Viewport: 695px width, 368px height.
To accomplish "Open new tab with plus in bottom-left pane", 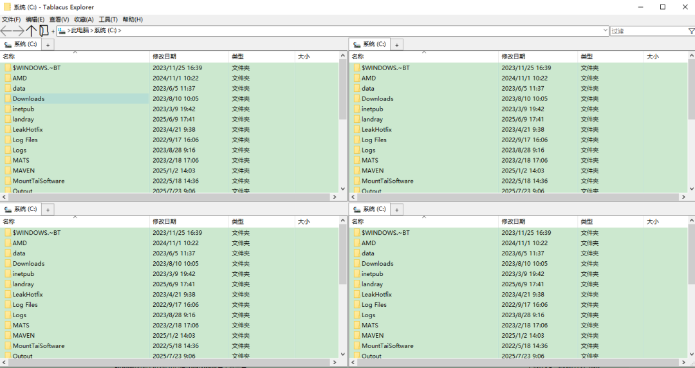I will point(48,210).
